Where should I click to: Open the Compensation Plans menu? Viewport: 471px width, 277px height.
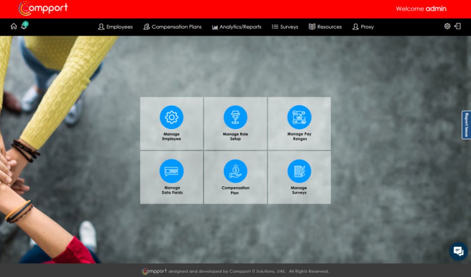(x=172, y=27)
